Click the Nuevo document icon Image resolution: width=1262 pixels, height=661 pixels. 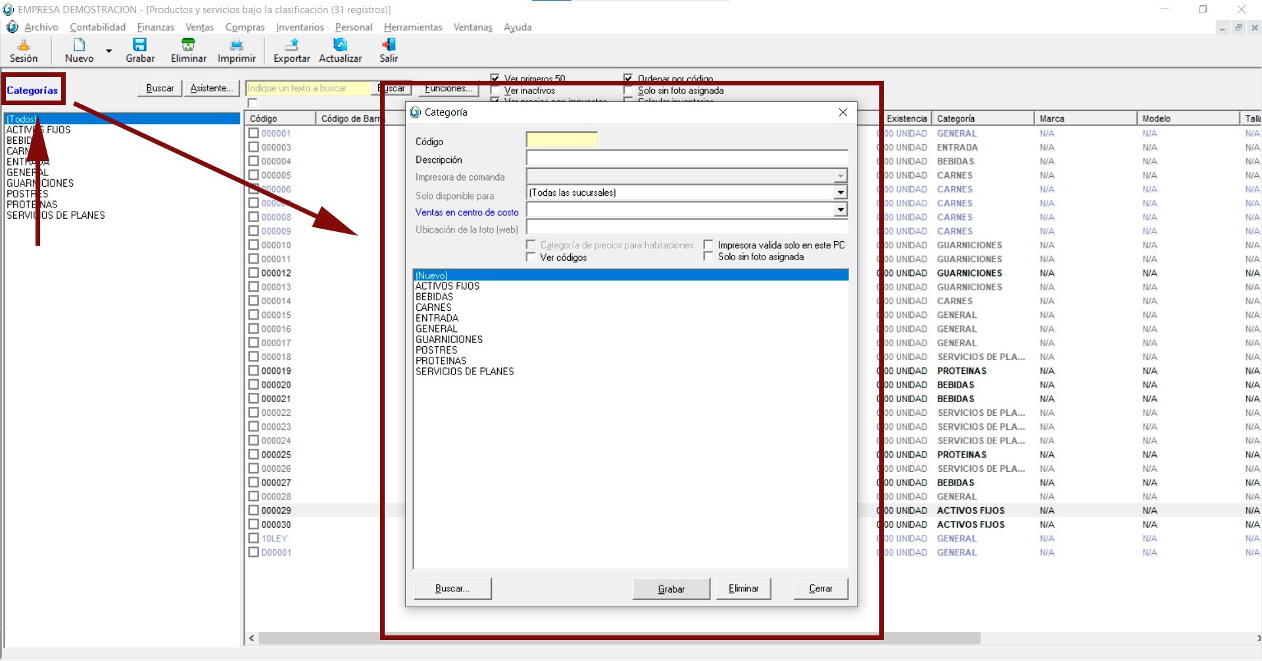click(79, 45)
